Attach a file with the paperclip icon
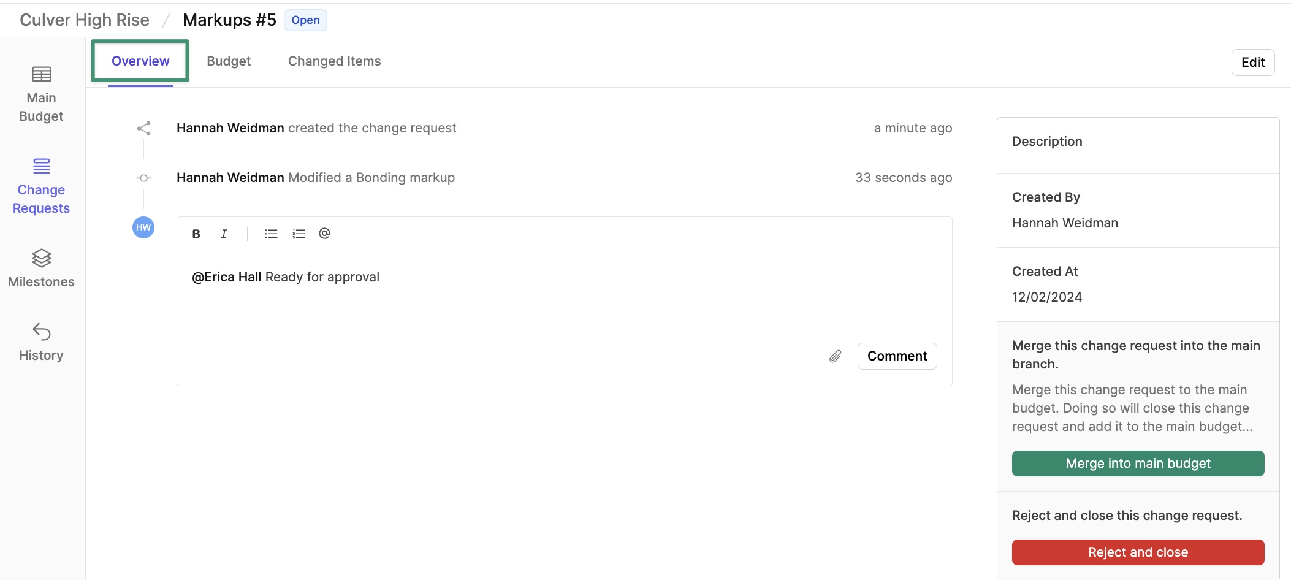Image resolution: width=1291 pixels, height=580 pixels. [835, 356]
